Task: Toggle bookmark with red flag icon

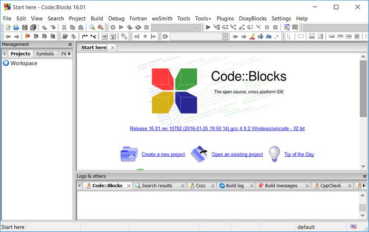Action: (27, 36)
